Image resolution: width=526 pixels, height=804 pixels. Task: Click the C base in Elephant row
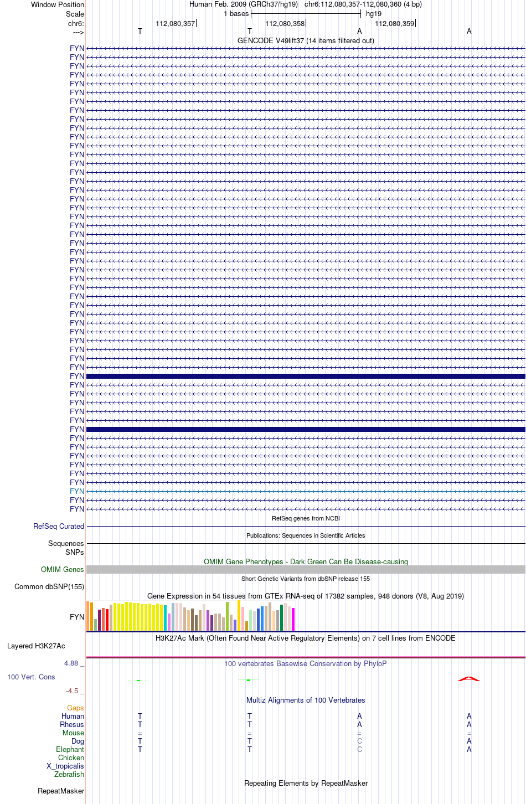pyautogui.click(x=359, y=749)
